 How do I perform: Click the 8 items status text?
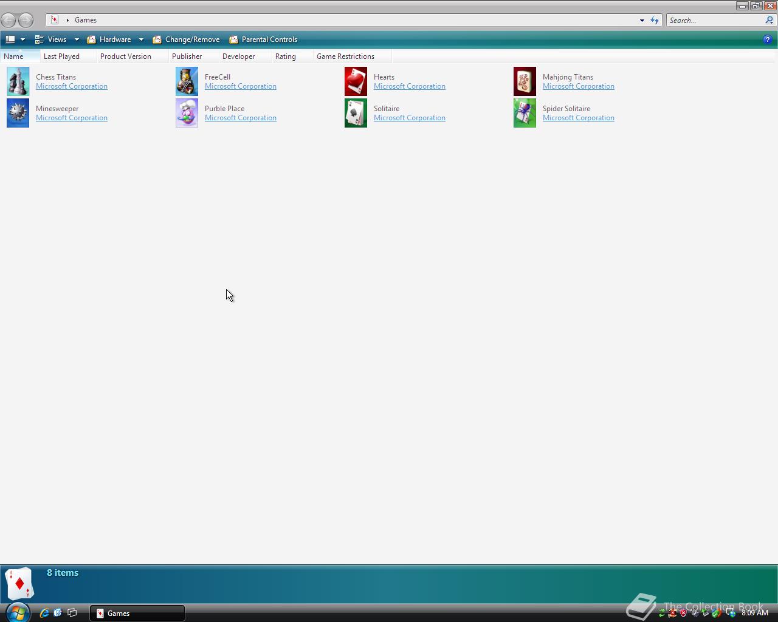(x=63, y=573)
